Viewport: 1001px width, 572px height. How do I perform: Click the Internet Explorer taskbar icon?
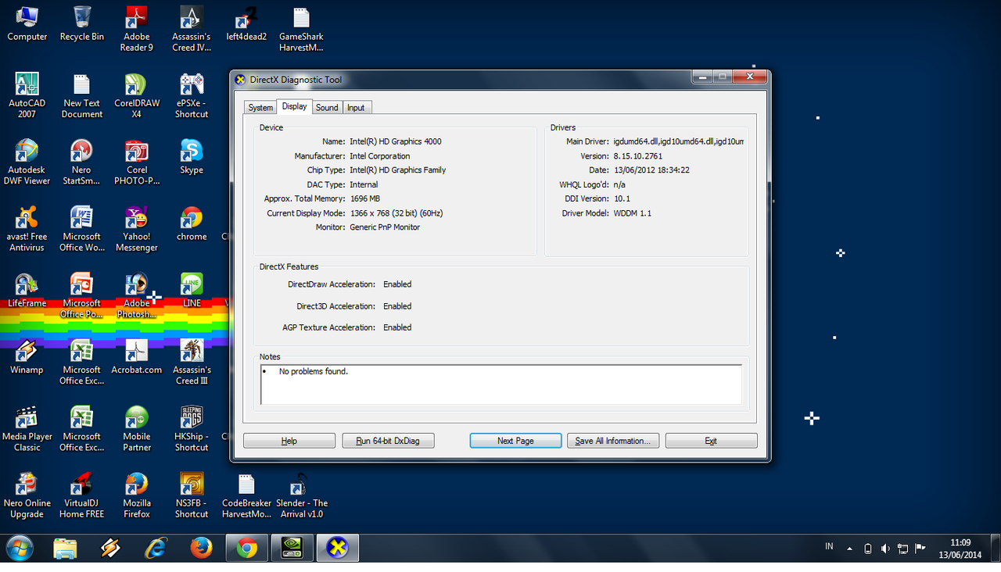pyautogui.click(x=156, y=549)
